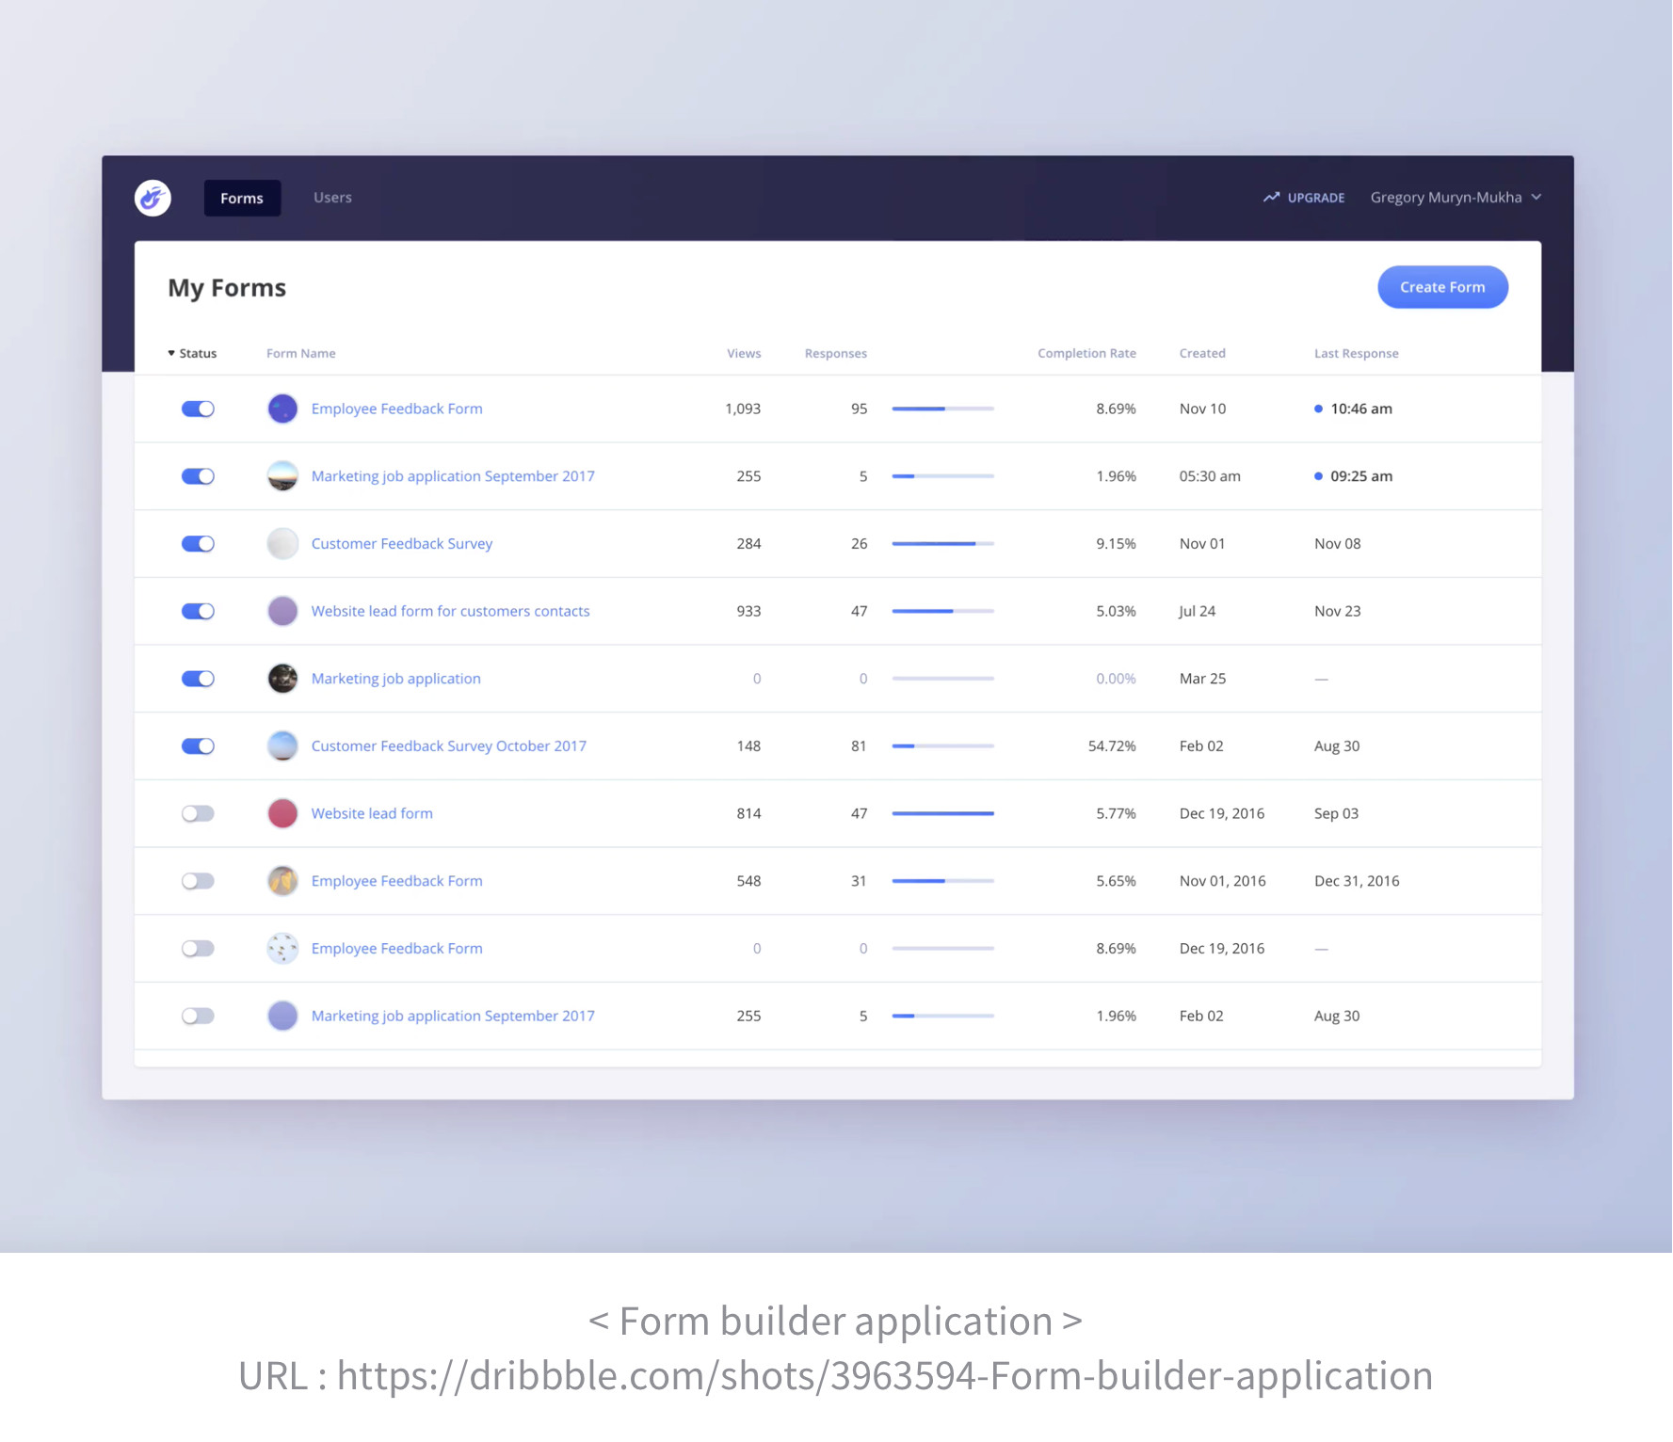Click the 54.72% row response progress bar
The height and width of the screenshot is (1442, 1673).
click(942, 746)
